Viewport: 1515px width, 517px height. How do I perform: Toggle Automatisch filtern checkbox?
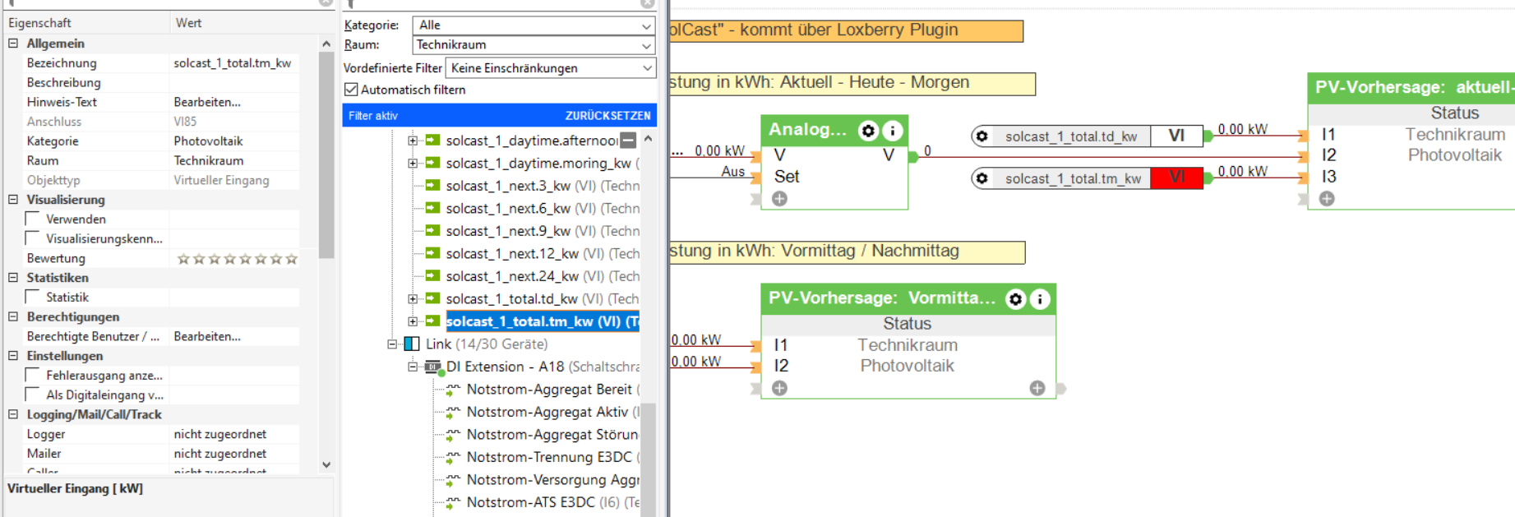coord(351,90)
